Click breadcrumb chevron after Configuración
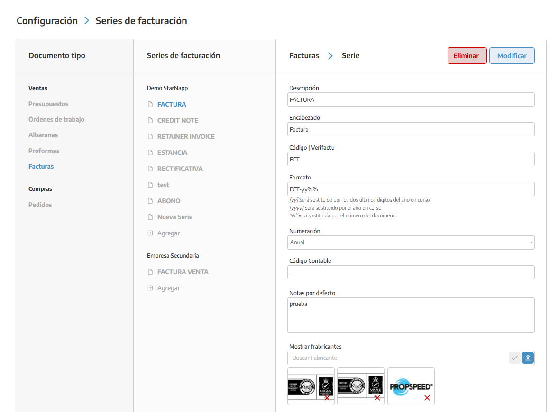This screenshot has width=558, height=412. [x=86, y=21]
